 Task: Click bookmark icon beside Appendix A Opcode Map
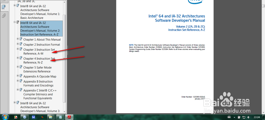tap(21, 76)
